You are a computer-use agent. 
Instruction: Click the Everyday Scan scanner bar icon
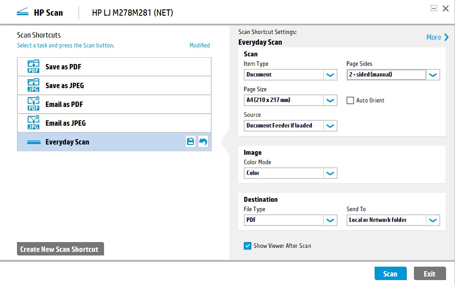click(33, 142)
